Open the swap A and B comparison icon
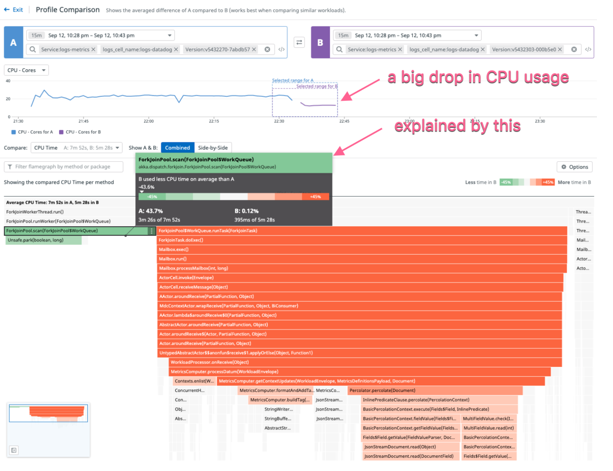The width and height of the screenshot is (613, 471). pos(299,43)
